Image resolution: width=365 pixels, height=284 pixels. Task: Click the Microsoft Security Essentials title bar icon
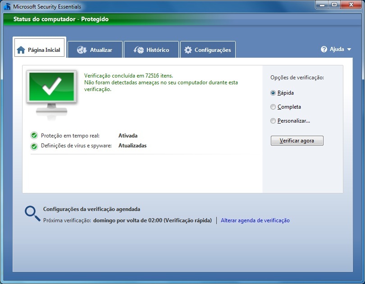point(7,6)
